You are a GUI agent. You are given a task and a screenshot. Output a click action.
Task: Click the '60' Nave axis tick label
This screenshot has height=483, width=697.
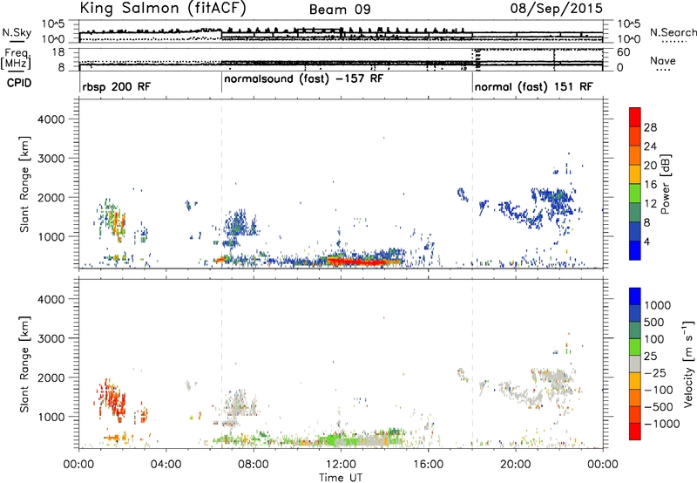[623, 52]
